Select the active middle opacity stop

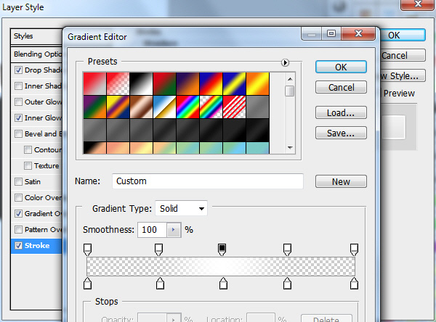pos(222,249)
